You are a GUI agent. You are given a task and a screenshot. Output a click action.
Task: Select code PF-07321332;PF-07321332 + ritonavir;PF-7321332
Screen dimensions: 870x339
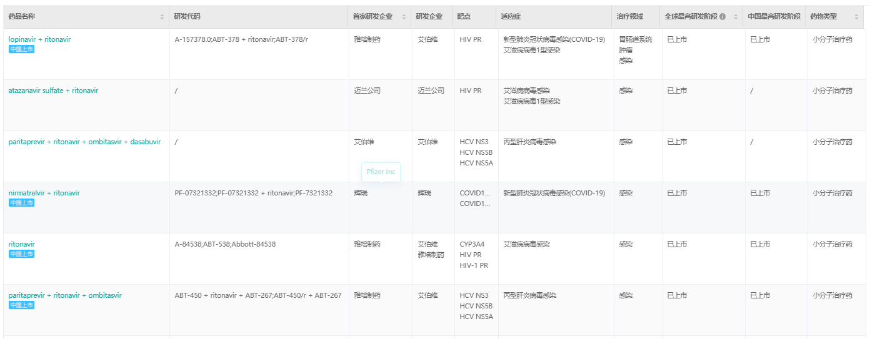click(x=254, y=193)
